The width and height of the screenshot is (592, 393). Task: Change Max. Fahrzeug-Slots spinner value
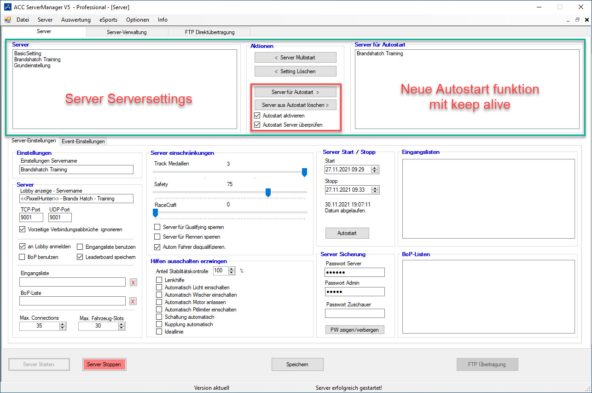click(x=122, y=326)
